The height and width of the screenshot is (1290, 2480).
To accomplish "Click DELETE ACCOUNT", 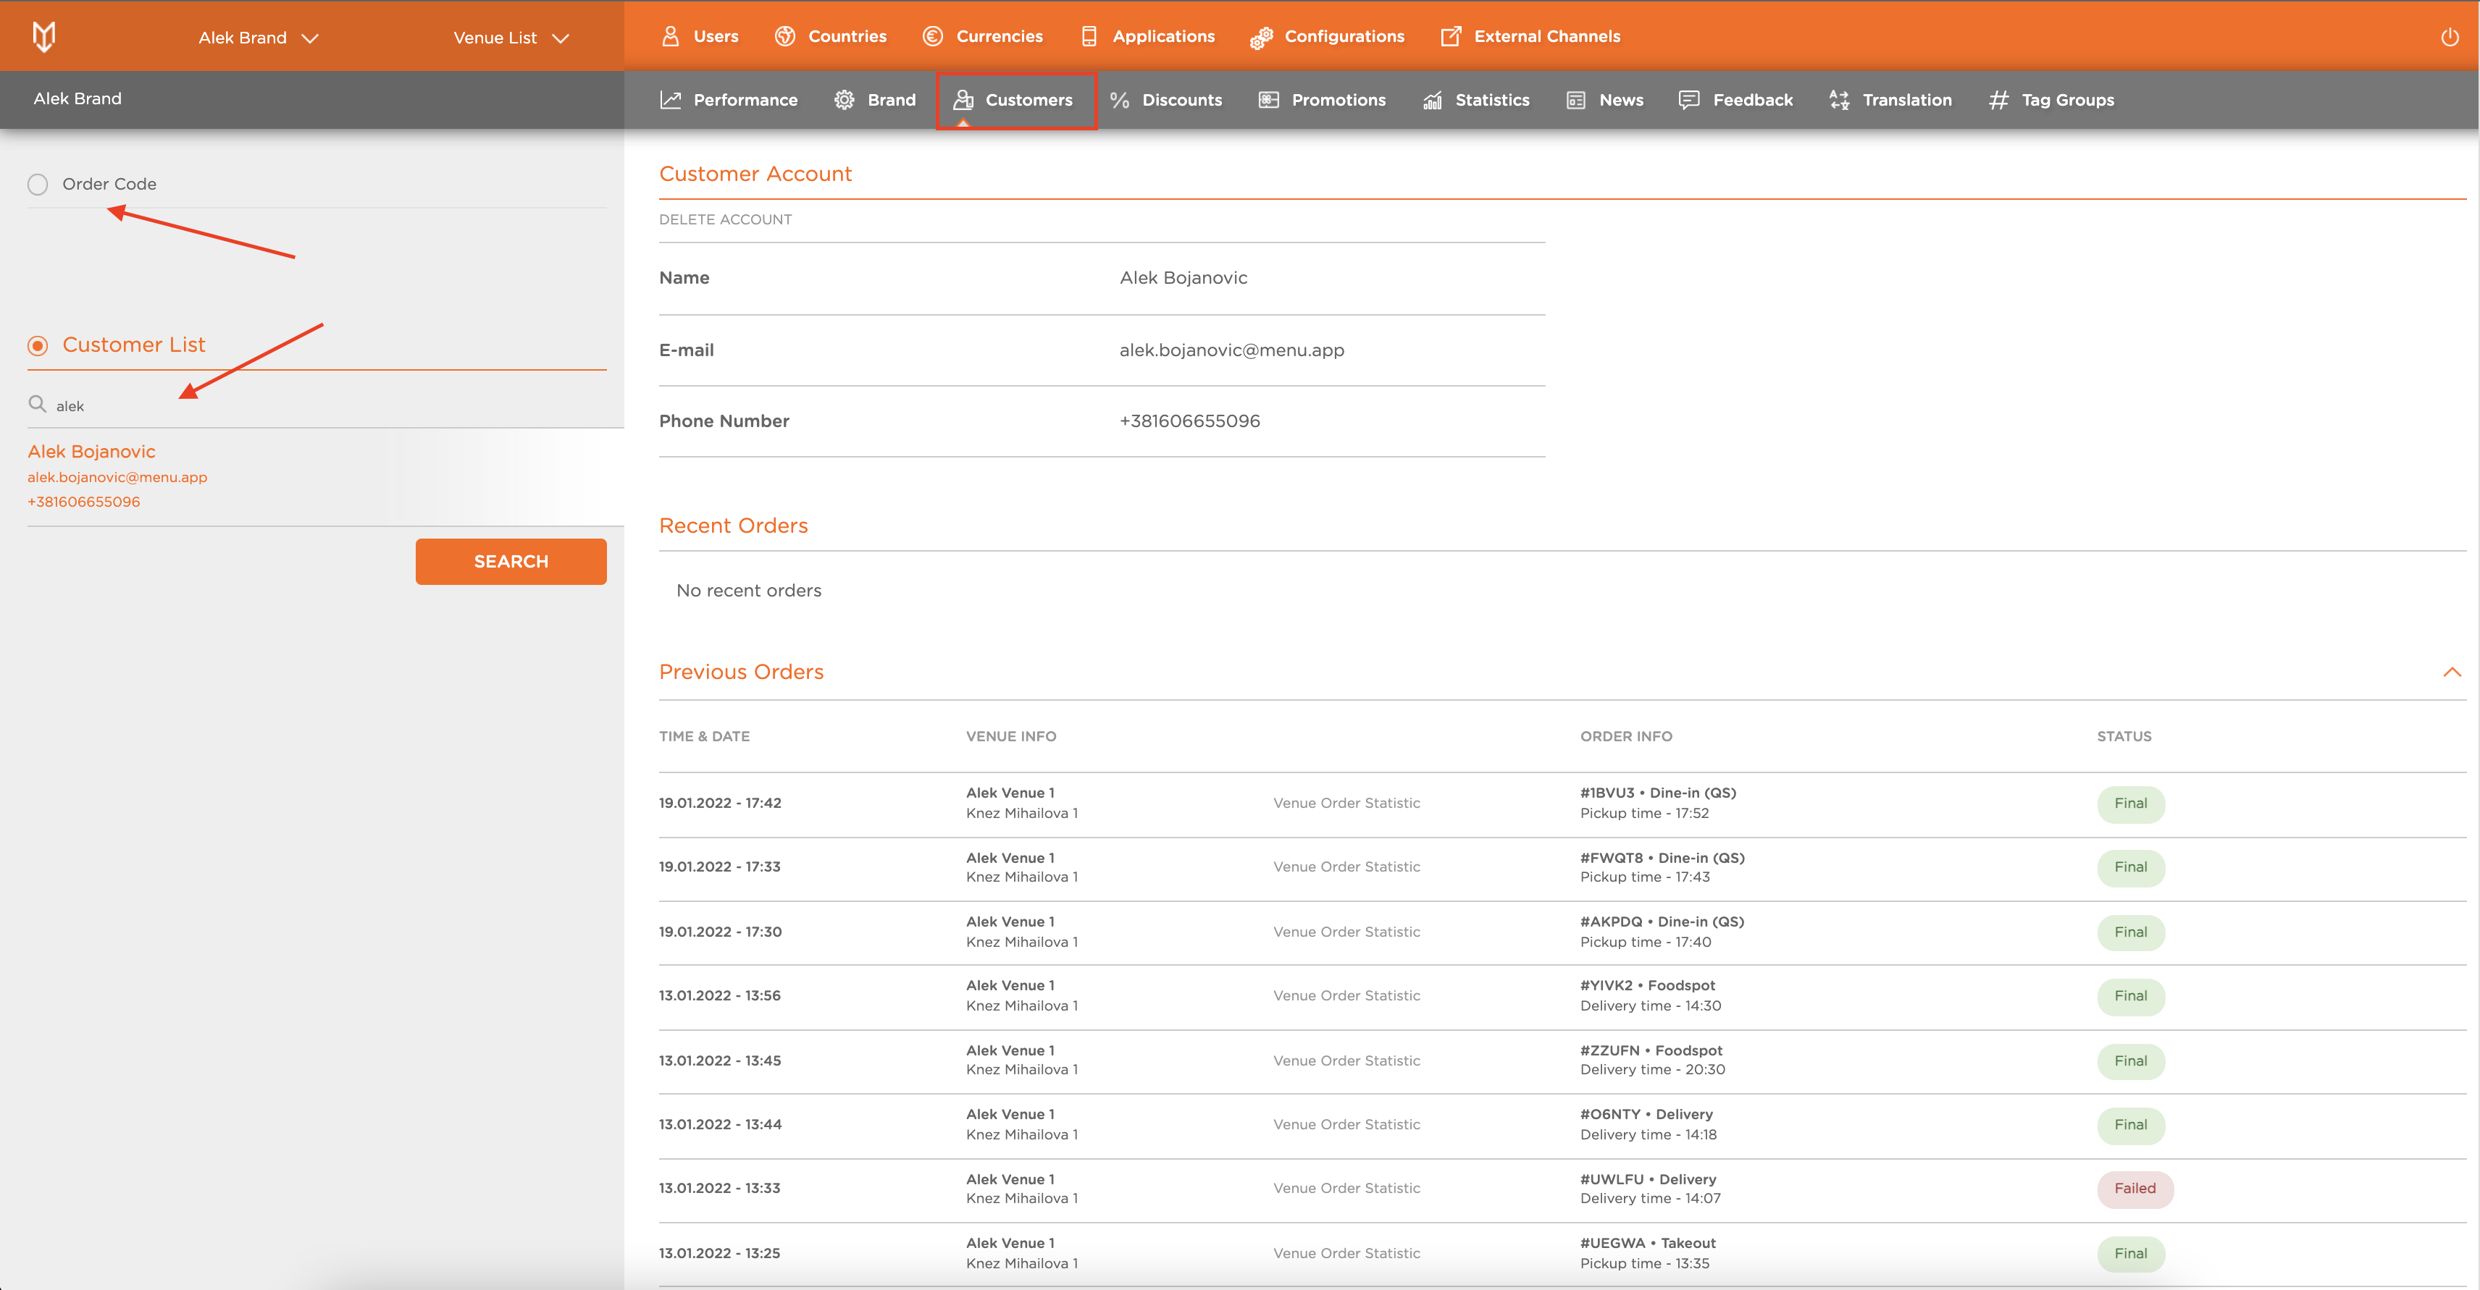I will click(725, 219).
